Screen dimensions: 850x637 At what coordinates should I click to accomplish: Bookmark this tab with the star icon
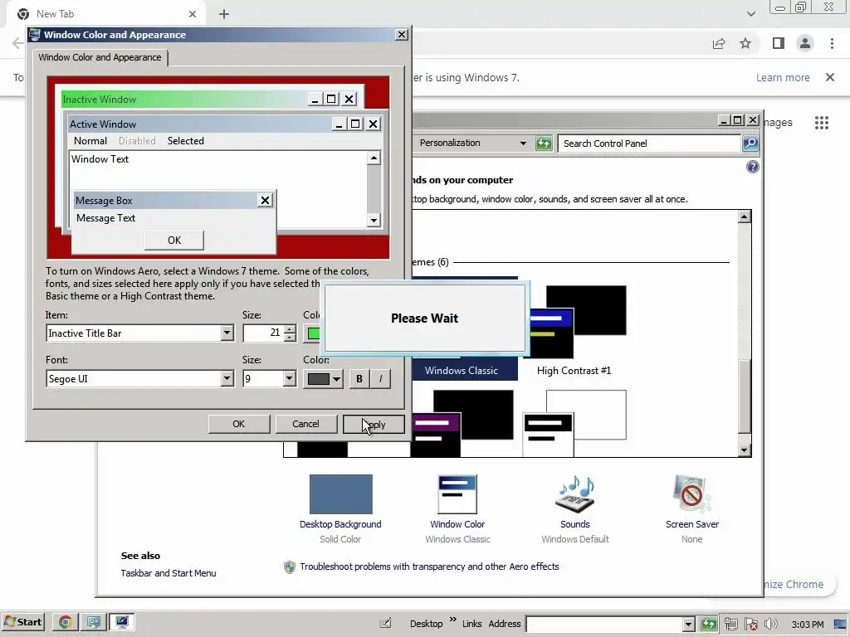745,43
